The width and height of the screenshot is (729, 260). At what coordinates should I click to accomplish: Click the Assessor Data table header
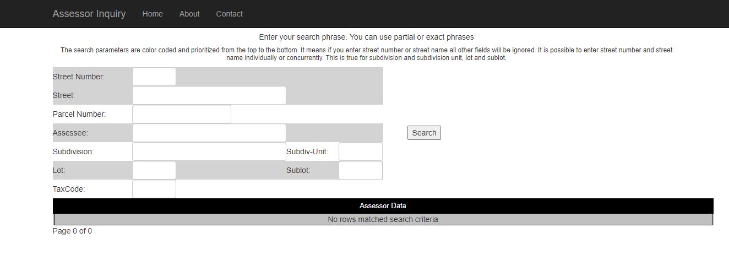[x=383, y=205]
